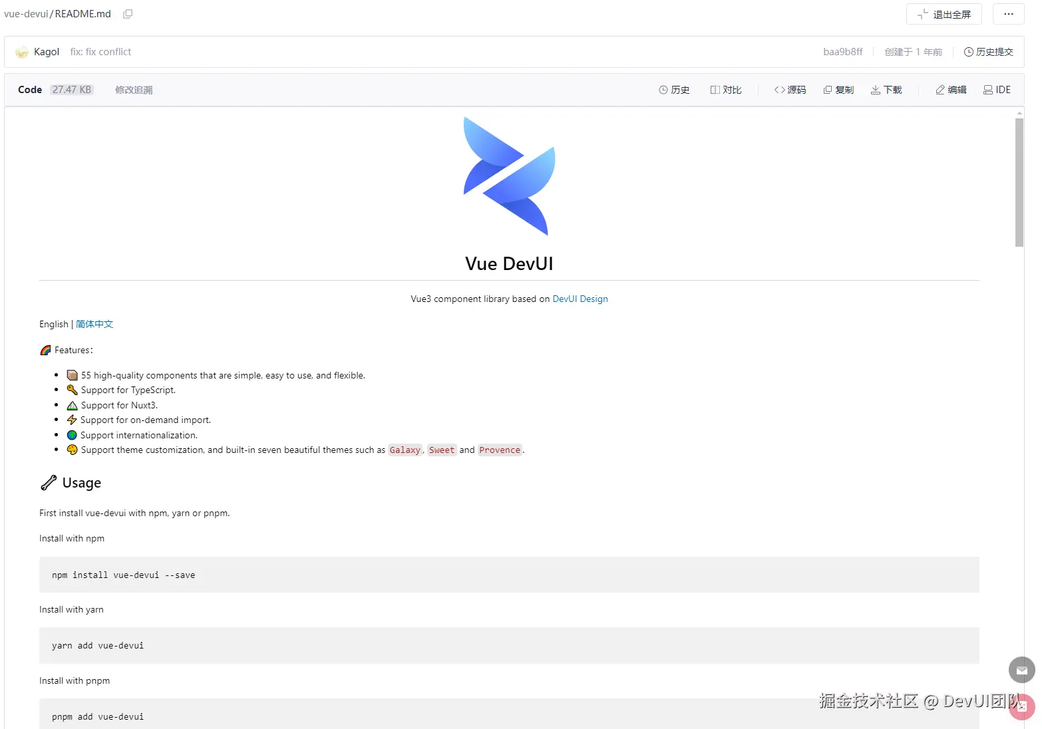1042x729 pixels.
Task: Switch to Simplified Chinese README link
Action: [x=94, y=325]
